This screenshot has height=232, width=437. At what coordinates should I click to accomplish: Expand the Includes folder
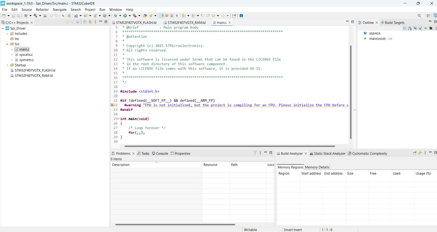tap(7, 33)
